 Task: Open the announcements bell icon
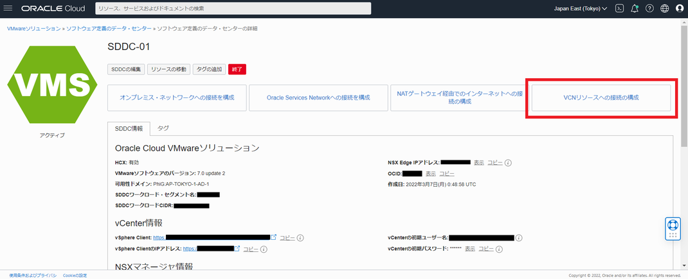tap(635, 8)
